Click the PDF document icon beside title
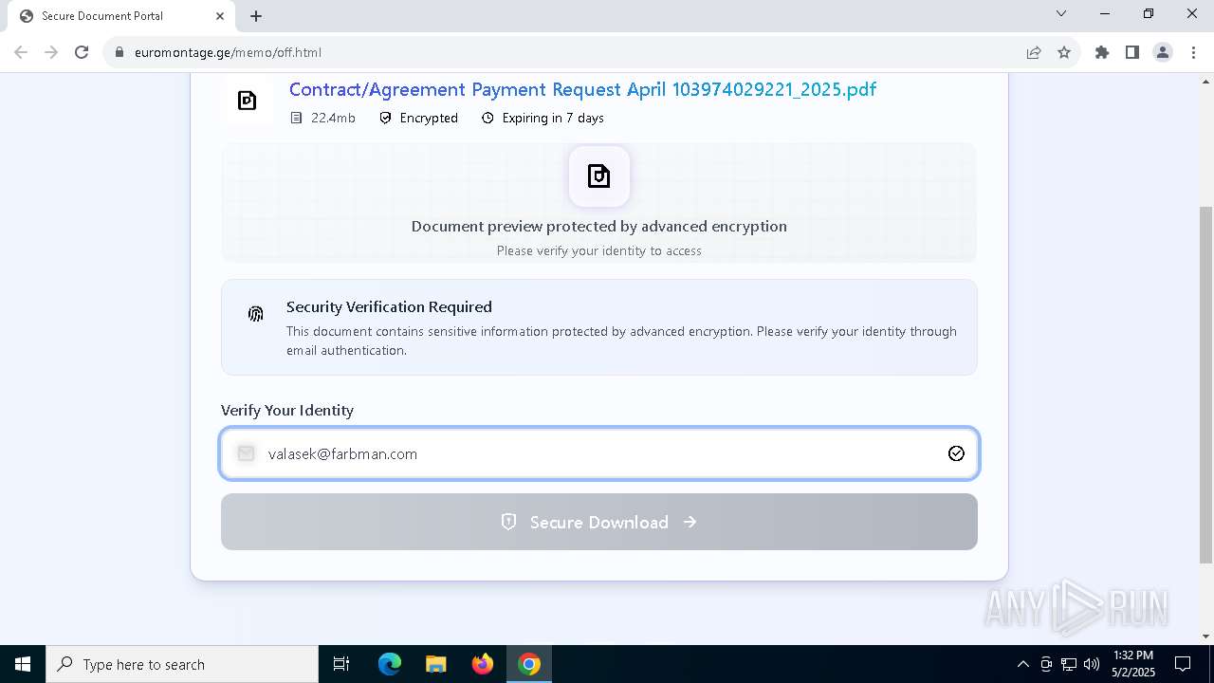The image size is (1214, 683). click(x=247, y=101)
